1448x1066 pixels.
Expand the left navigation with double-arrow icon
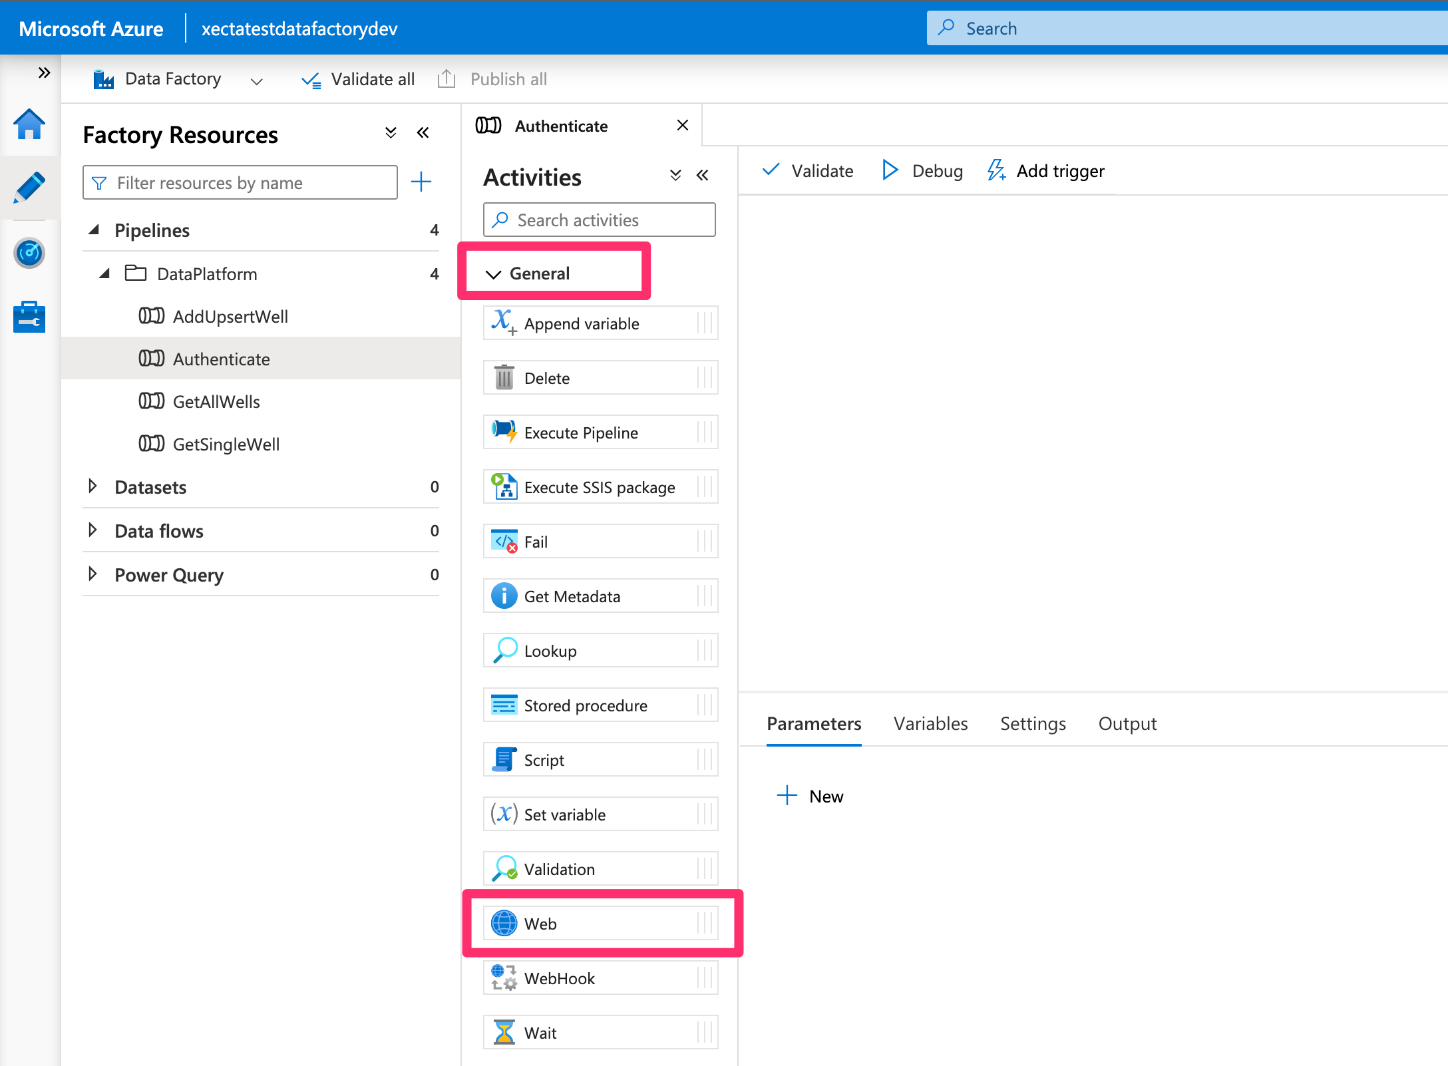coord(44,73)
